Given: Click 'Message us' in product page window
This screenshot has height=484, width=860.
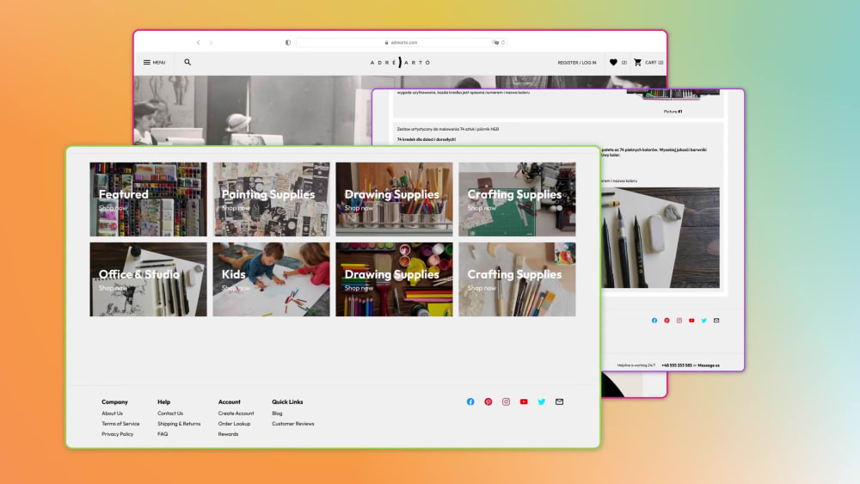Looking at the screenshot, I should [x=709, y=365].
